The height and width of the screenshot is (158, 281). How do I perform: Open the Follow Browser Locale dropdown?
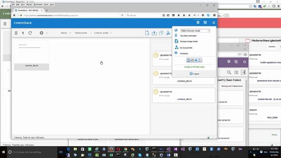tap(195, 31)
